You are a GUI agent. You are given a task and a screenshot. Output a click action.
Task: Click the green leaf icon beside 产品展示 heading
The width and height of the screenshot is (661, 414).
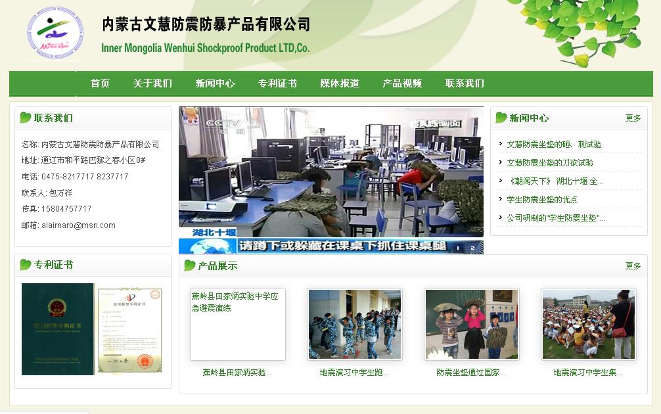pyautogui.click(x=190, y=265)
